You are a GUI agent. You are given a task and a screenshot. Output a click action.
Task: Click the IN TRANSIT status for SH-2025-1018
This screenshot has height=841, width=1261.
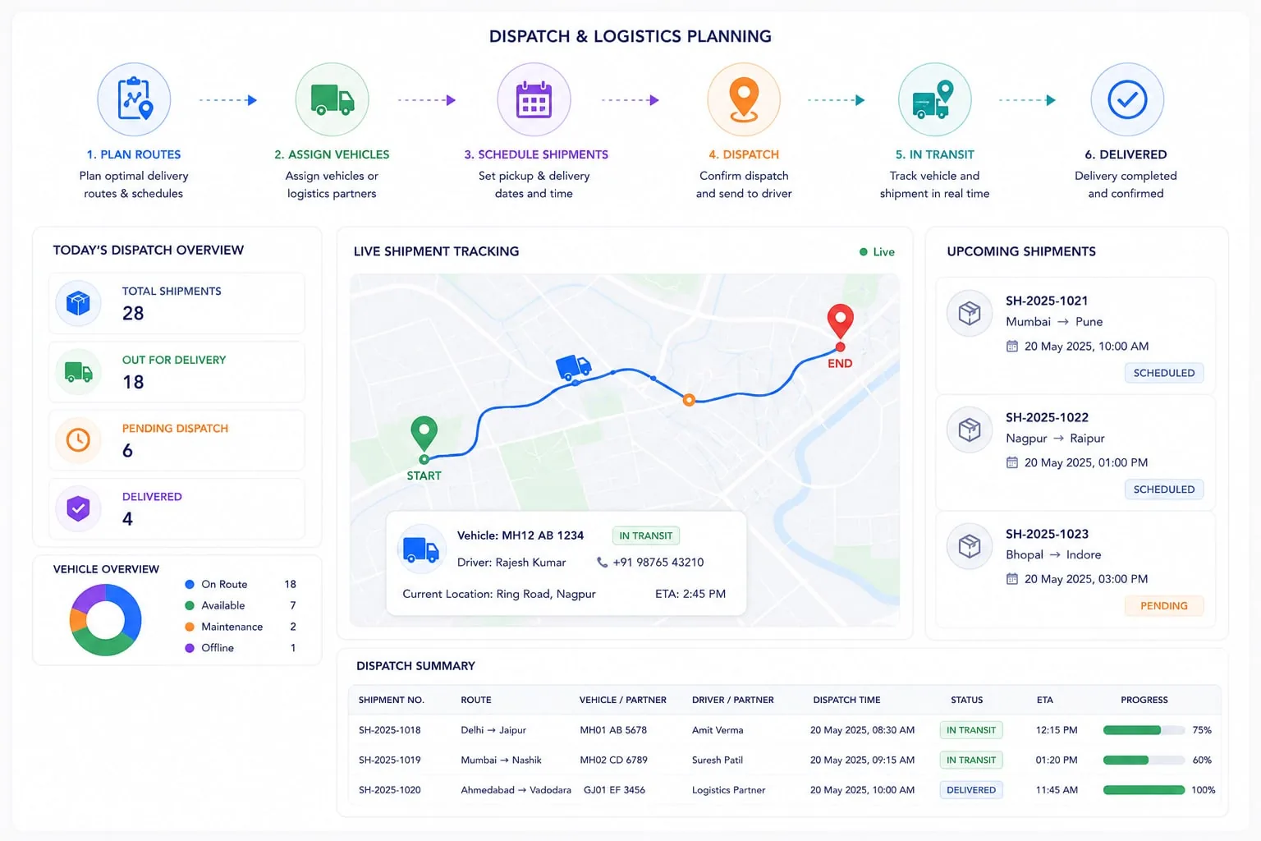click(971, 730)
